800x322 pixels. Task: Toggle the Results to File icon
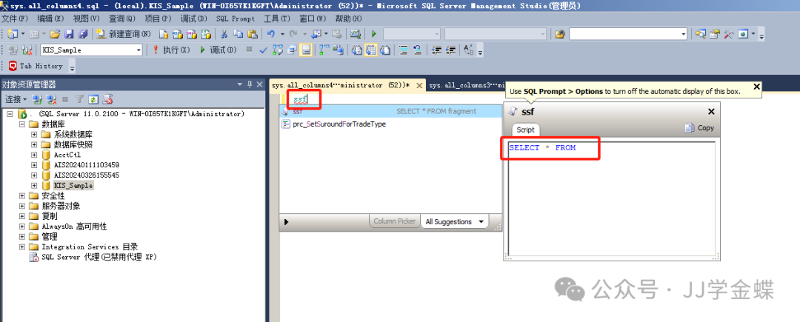(385, 50)
